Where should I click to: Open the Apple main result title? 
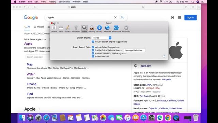28,44
